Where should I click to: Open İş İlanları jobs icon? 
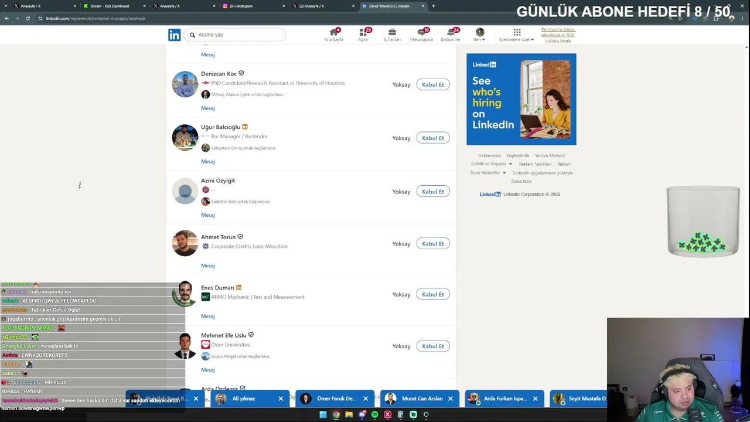point(392,35)
